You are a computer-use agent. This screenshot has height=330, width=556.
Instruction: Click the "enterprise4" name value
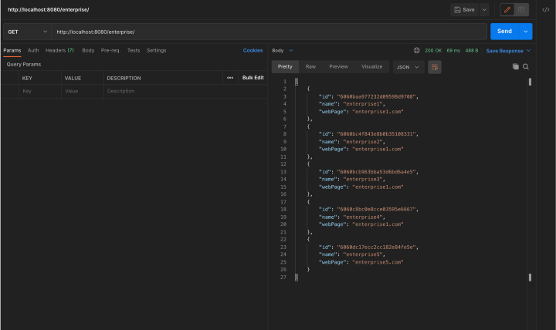[363, 217]
